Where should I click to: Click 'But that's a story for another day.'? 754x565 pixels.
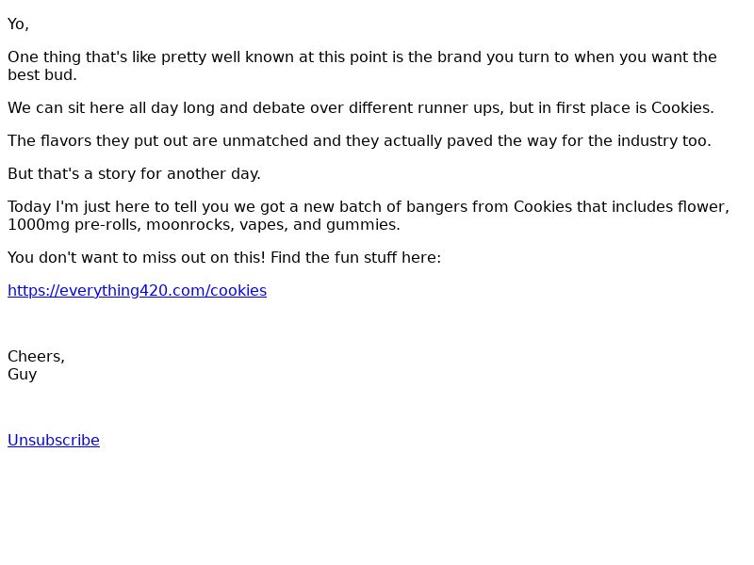click(x=134, y=173)
